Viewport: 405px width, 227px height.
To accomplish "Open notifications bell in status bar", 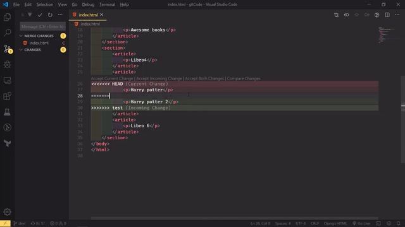I will 399,223.
